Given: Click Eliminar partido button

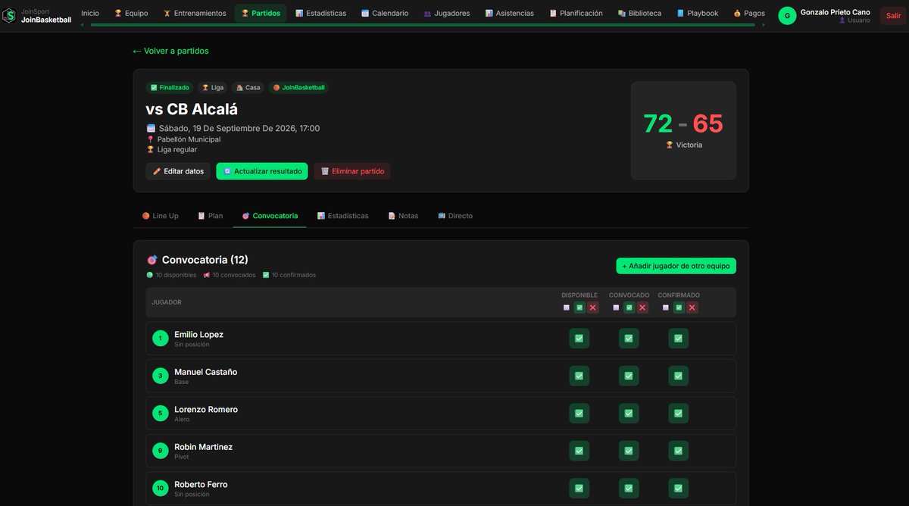Looking at the screenshot, I should (352, 171).
